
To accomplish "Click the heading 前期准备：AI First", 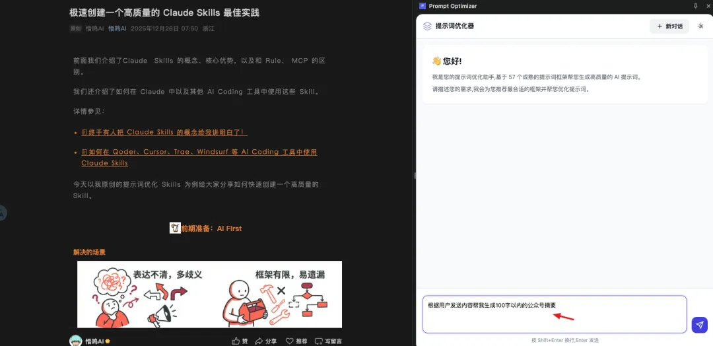I will [x=211, y=228].
